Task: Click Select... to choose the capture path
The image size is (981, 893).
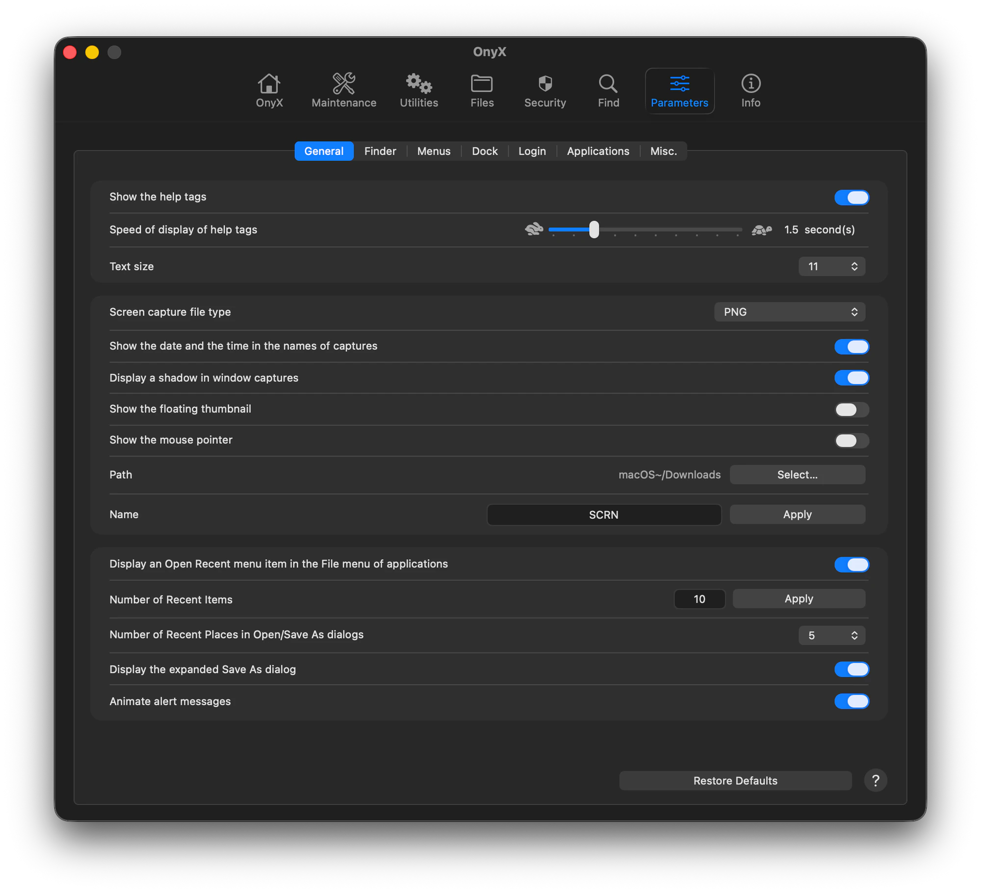Action: 797,474
